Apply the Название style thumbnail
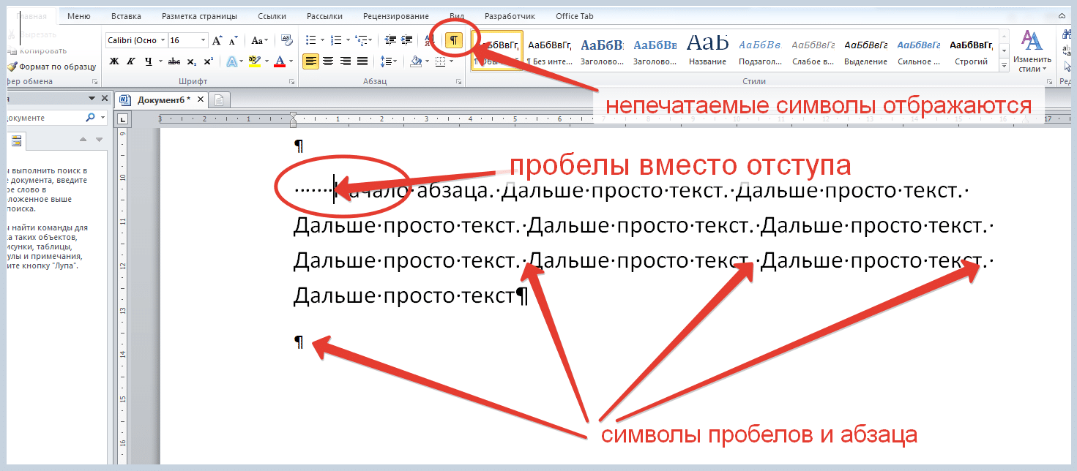Screen dimensions: 1077x471 (707, 50)
